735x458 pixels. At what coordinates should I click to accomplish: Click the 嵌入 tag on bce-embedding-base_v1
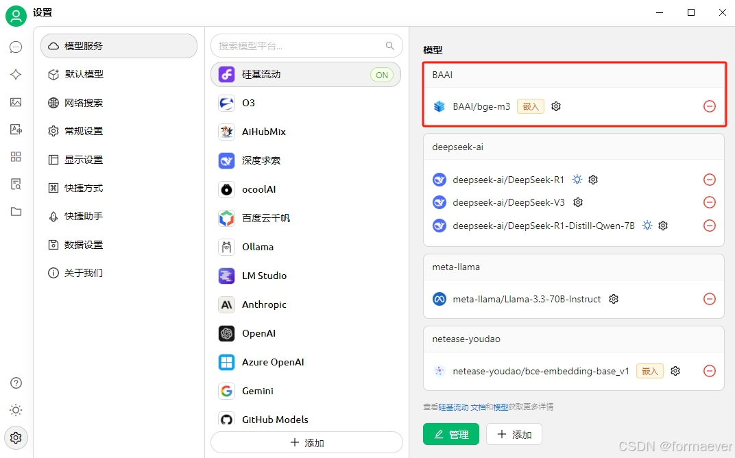coord(650,371)
